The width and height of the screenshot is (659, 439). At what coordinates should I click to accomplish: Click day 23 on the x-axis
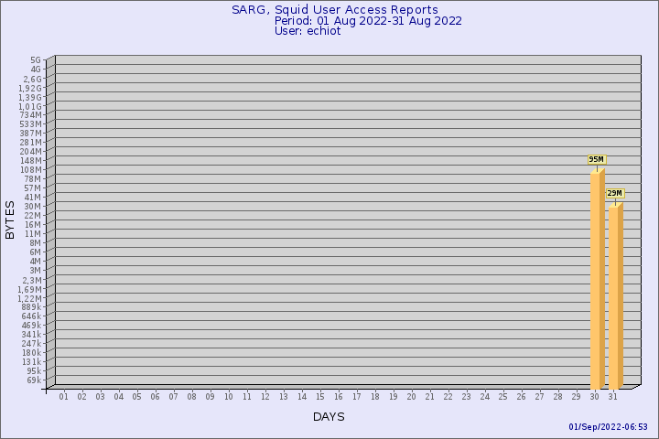tap(467, 397)
